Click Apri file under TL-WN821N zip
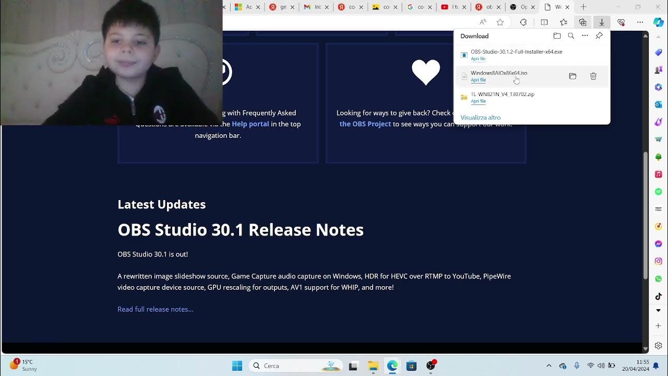Image resolution: width=668 pixels, height=376 pixels. pos(478,101)
